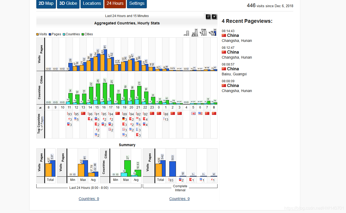Click the Avg label under the cities summary
This screenshot has height=213, width=346.
pos(136,180)
